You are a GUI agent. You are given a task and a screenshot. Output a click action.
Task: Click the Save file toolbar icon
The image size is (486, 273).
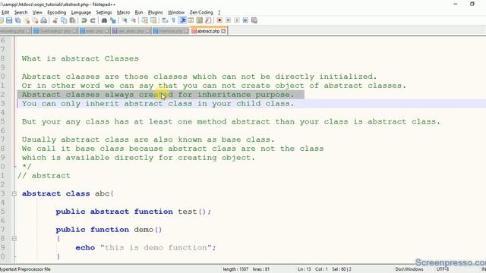9,20
